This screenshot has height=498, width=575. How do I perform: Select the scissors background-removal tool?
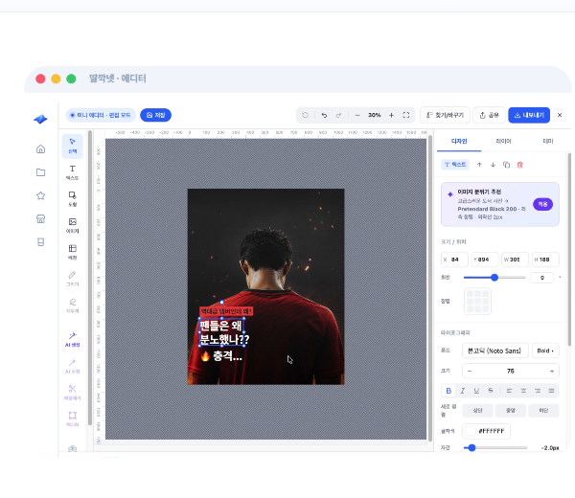tap(72, 393)
